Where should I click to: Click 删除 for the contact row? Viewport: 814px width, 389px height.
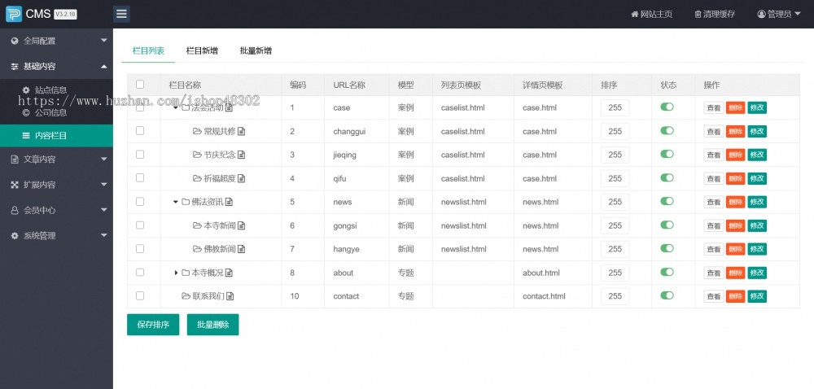tap(736, 297)
